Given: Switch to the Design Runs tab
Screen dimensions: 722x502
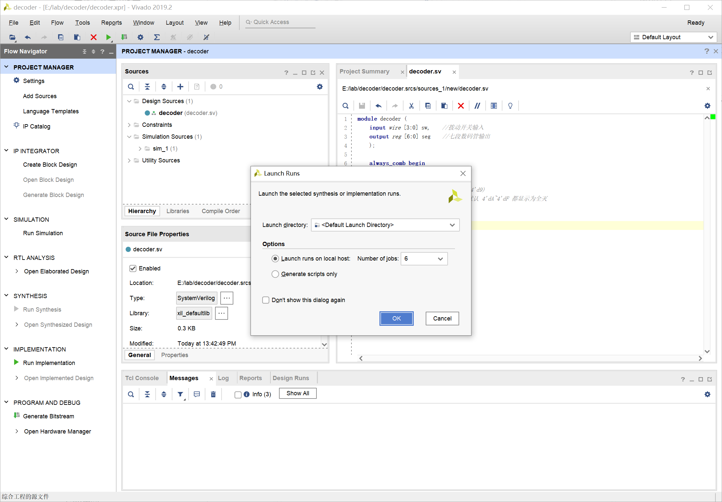Looking at the screenshot, I should tap(291, 378).
